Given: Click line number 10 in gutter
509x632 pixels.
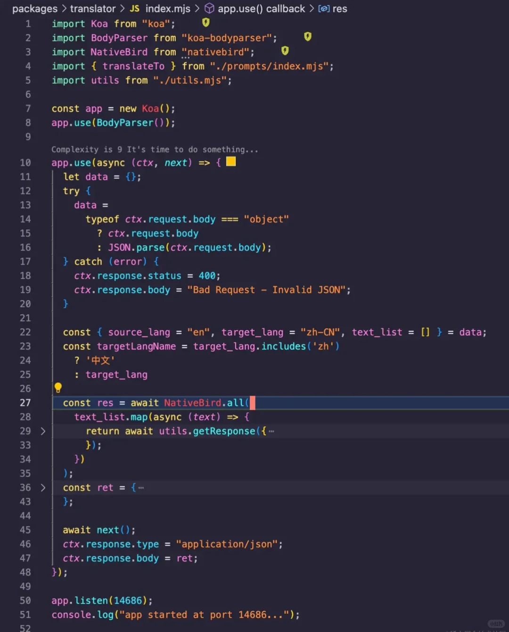Looking at the screenshot, I should coord(25,163).
